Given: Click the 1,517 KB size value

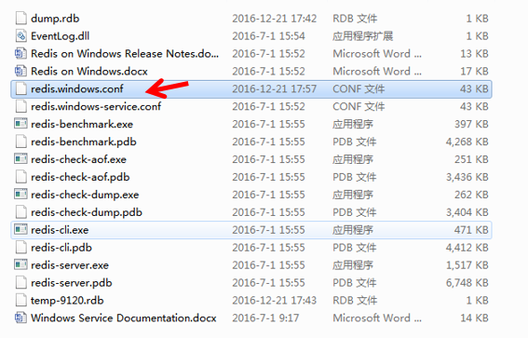Looking at the screenshot, I should coord(467,265).
